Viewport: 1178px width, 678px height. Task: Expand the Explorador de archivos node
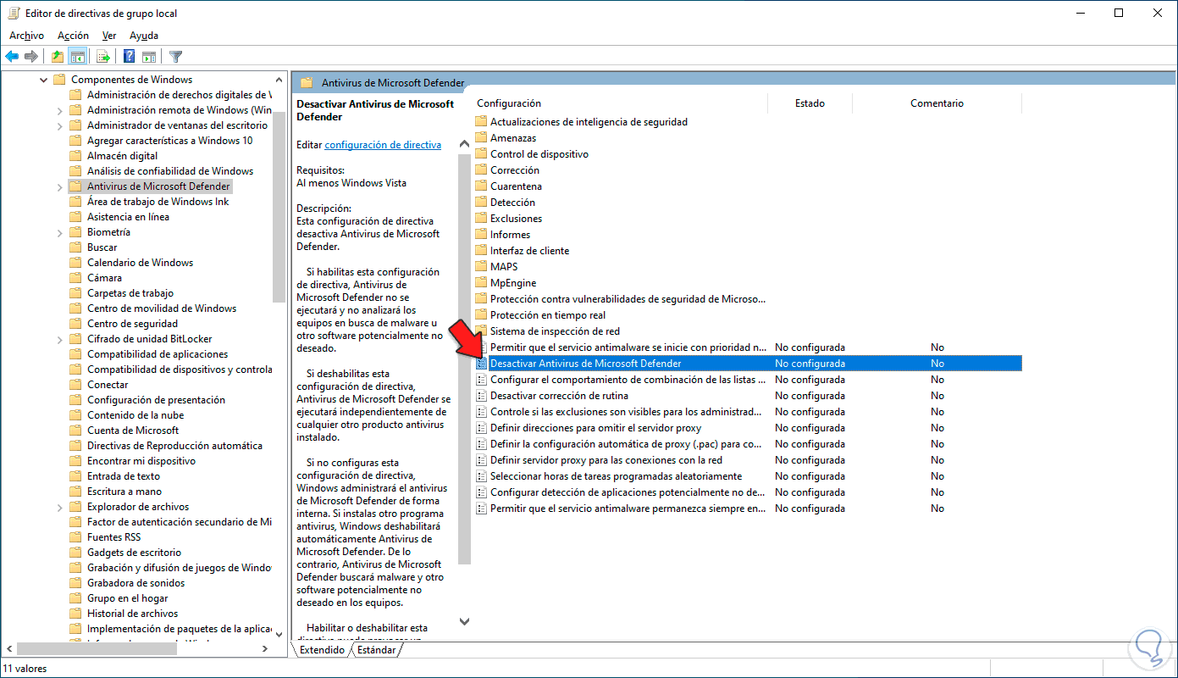click(x=58, y=506)
